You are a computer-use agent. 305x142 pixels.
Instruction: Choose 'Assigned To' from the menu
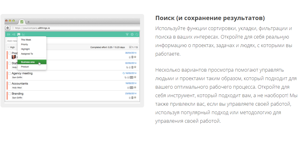27,54
